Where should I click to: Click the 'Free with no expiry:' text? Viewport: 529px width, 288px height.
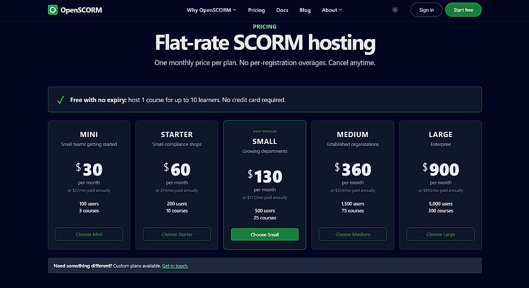(98, 100)
